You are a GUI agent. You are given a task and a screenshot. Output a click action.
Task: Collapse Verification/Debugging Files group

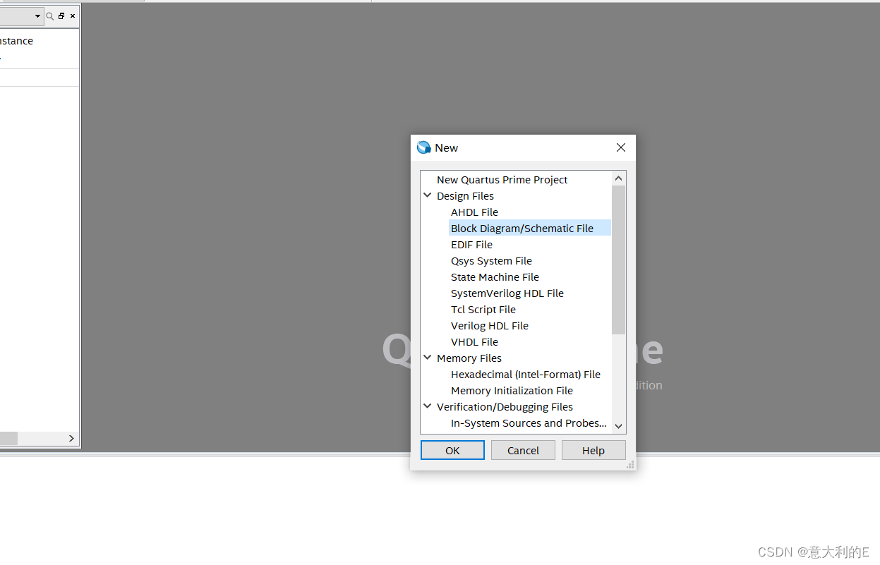(428, 406)
